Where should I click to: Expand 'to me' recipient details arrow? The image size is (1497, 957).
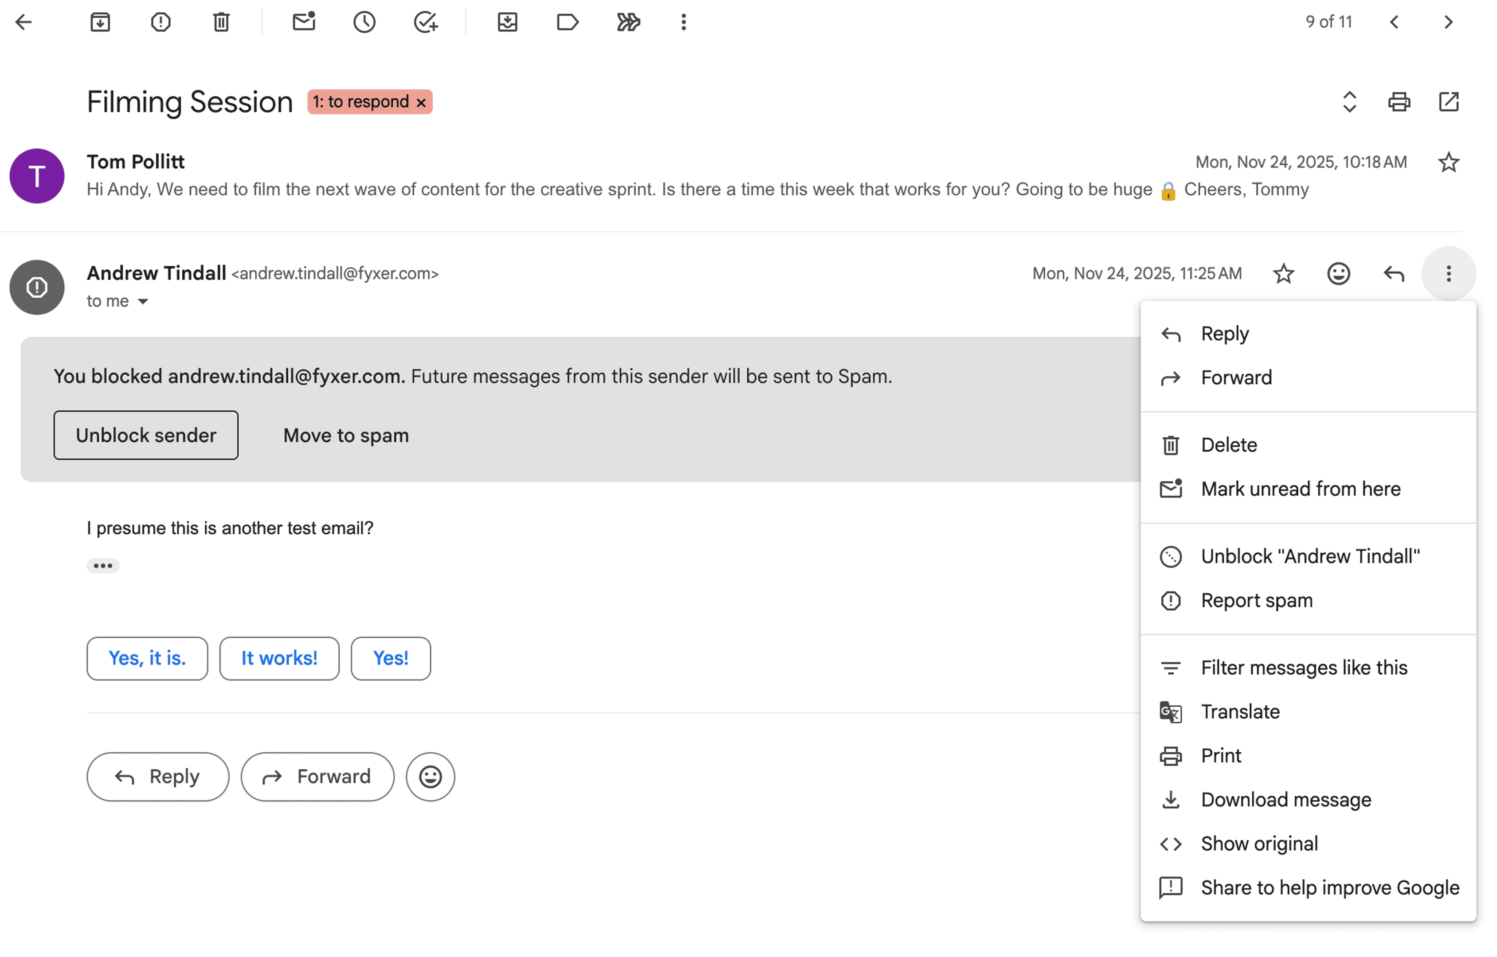pyautogui.click(x=143, y=301)
